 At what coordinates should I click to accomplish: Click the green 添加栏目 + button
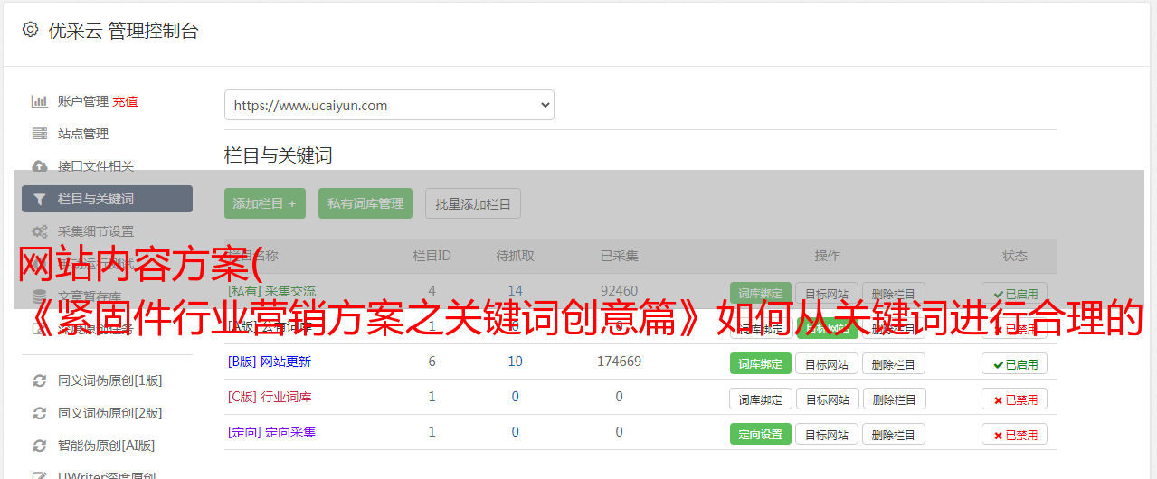coord(265,203)
